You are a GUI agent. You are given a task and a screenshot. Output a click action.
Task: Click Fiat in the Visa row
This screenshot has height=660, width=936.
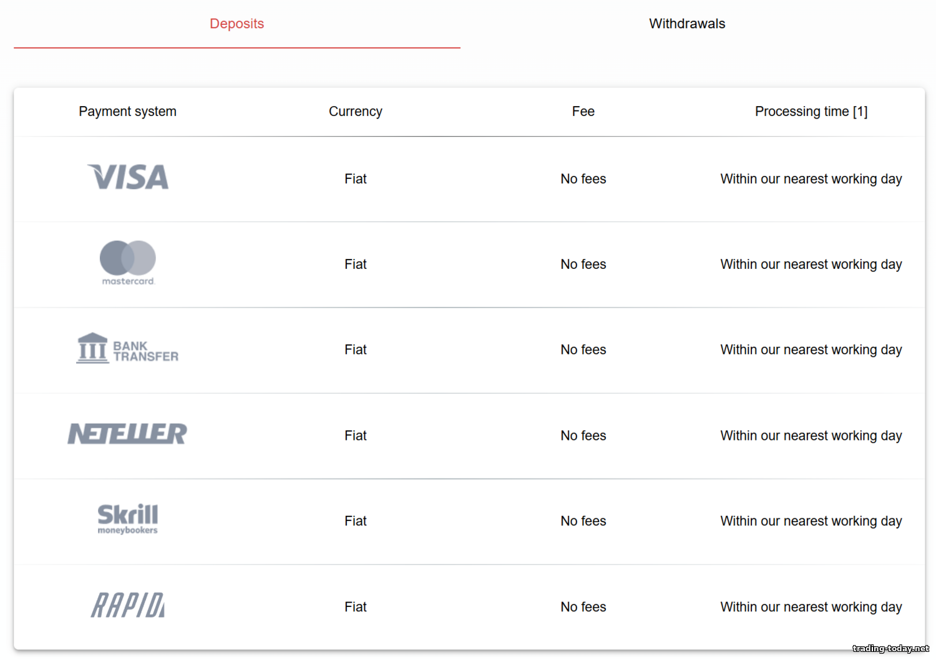355,179
